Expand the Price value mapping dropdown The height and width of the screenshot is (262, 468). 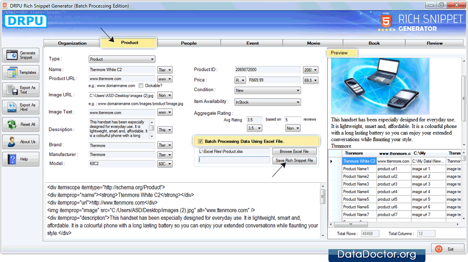pyautogui.click(x=311, y=81)
